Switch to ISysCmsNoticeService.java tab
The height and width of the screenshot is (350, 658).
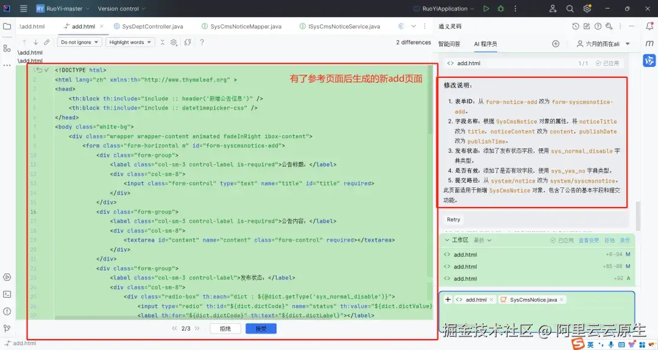(x=340, y=26)
